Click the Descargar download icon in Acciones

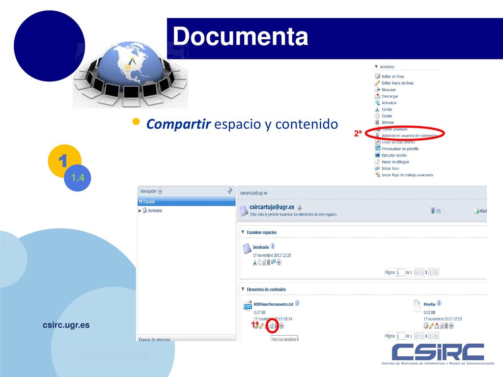click(x=378, y=96)
